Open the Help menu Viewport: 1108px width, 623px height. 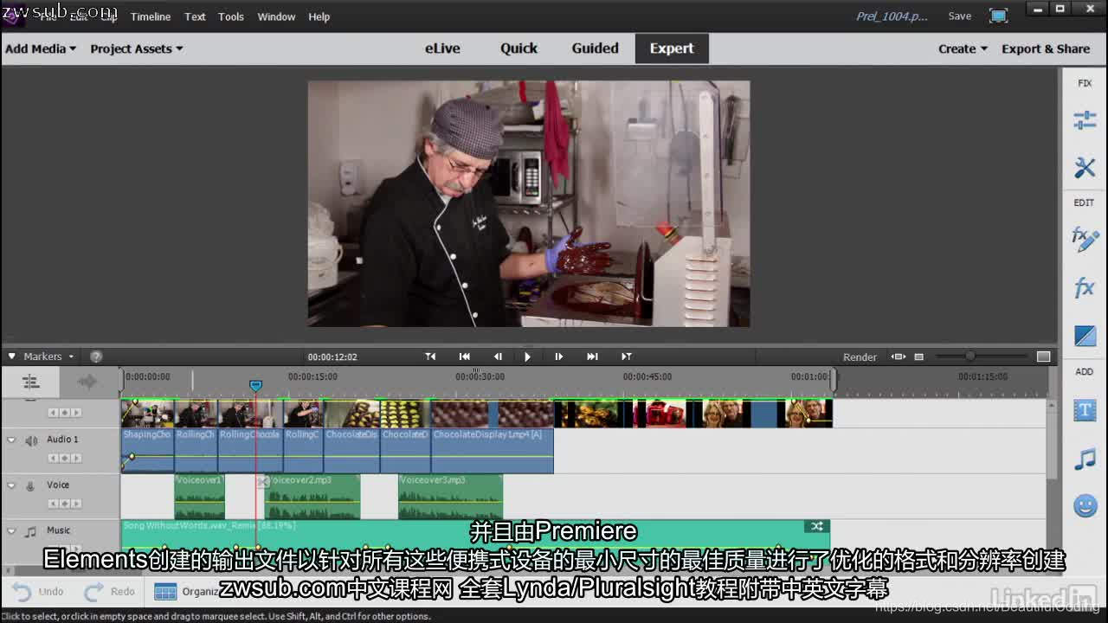tap(319, 16)
